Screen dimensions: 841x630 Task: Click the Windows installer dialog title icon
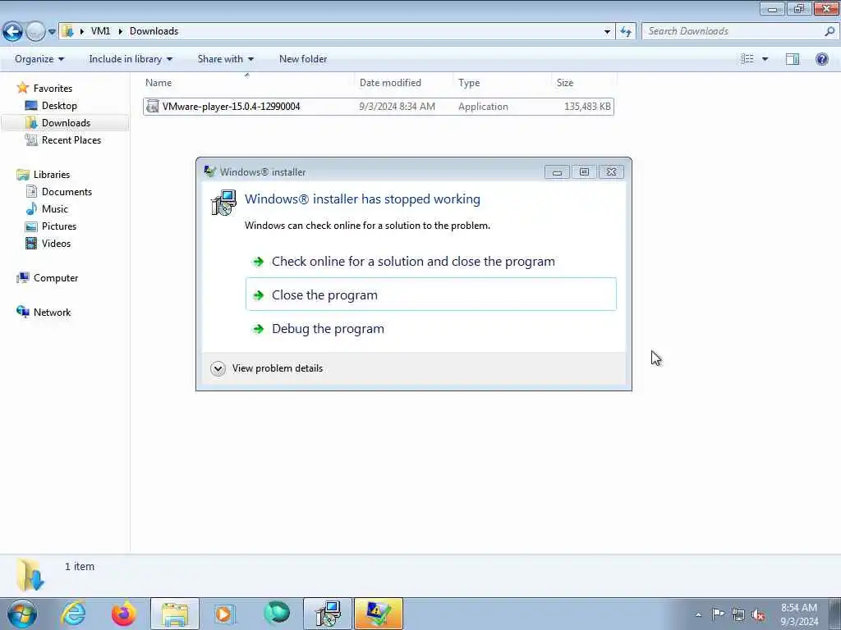pyautogui.click(x=209, y=171)
